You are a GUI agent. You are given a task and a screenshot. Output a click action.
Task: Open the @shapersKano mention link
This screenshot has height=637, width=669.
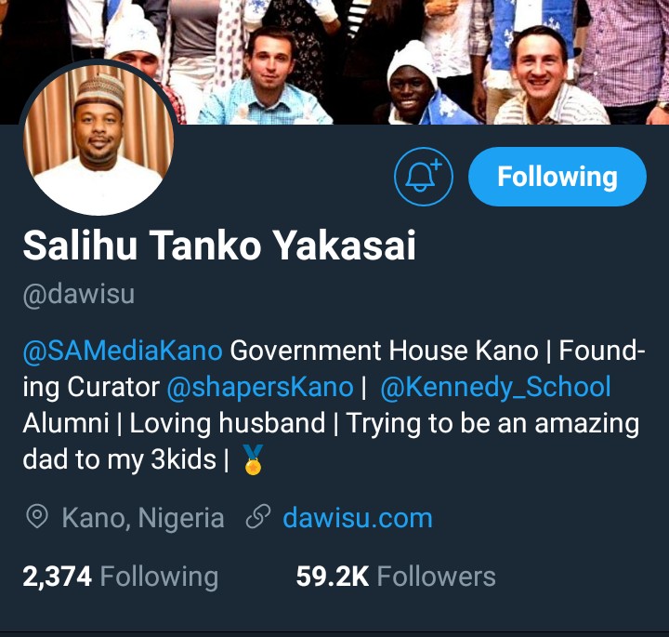pos(260,388)
